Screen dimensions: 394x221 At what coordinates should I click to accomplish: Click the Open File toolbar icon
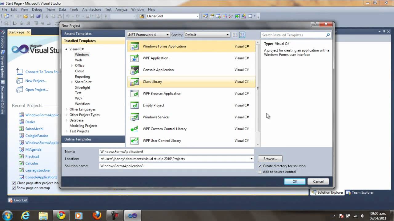pos(26,16)
